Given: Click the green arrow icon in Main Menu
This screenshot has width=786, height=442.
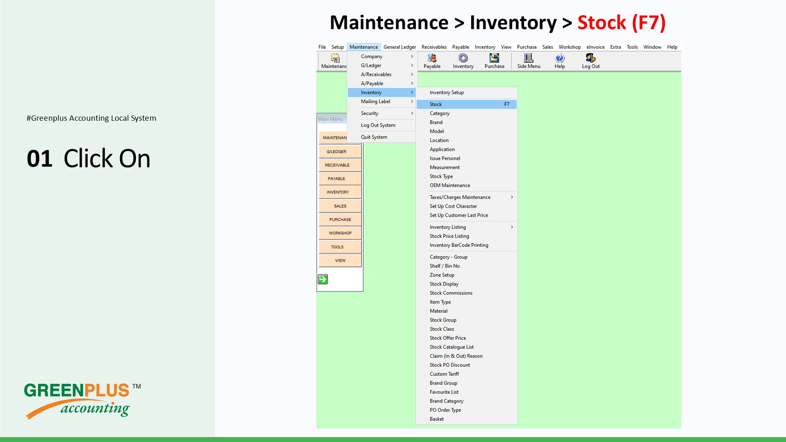Looking at the screenshot, I should pyautogui.click(x=323, y=280).
